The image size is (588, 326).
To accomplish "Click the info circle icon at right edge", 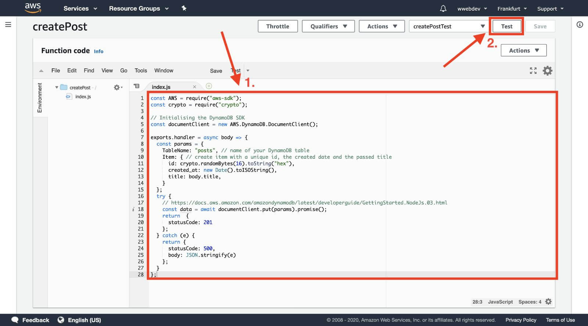I will pyautogui.click(x=580, y=25).
